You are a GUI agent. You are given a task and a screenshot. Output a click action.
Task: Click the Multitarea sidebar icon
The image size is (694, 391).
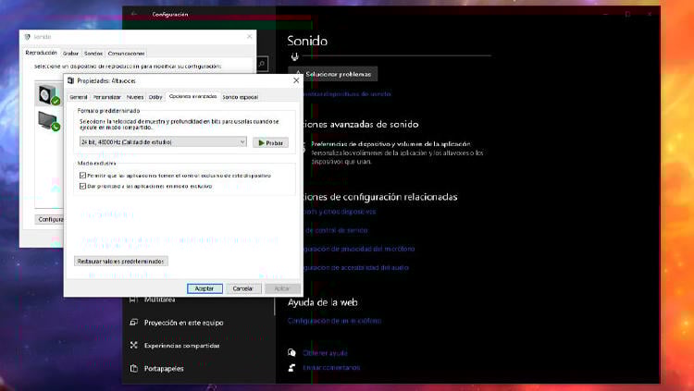pos(133,299)
